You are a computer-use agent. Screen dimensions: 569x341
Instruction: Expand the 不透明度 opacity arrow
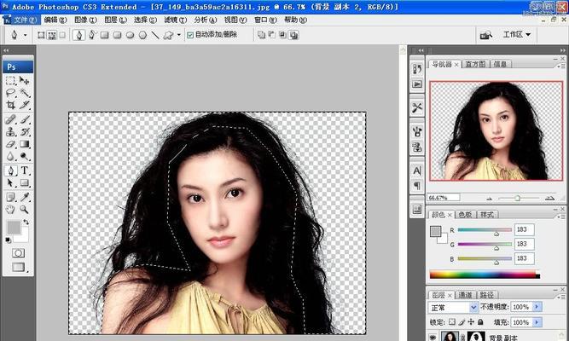click(537, 307)
